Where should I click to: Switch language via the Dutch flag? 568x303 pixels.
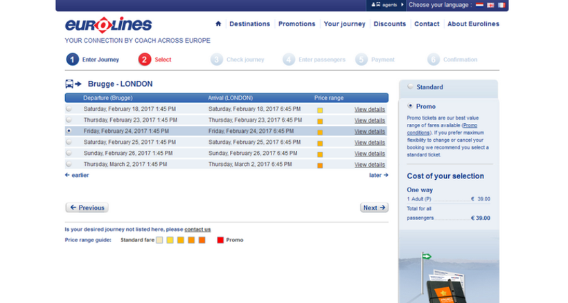click(479, 5)
